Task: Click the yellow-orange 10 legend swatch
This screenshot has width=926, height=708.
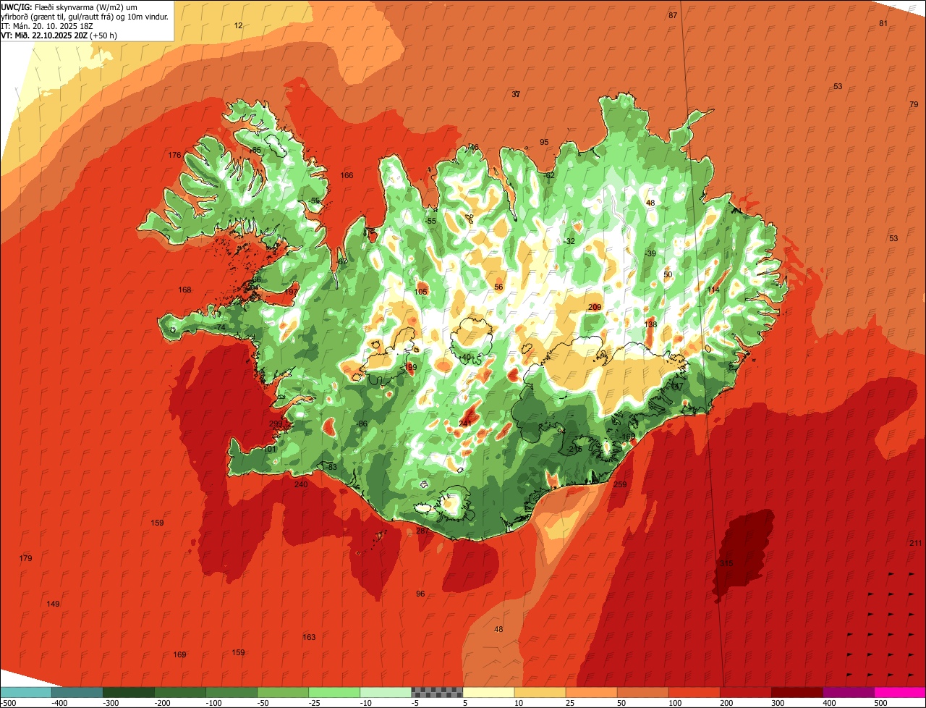Action: point(539,692)
